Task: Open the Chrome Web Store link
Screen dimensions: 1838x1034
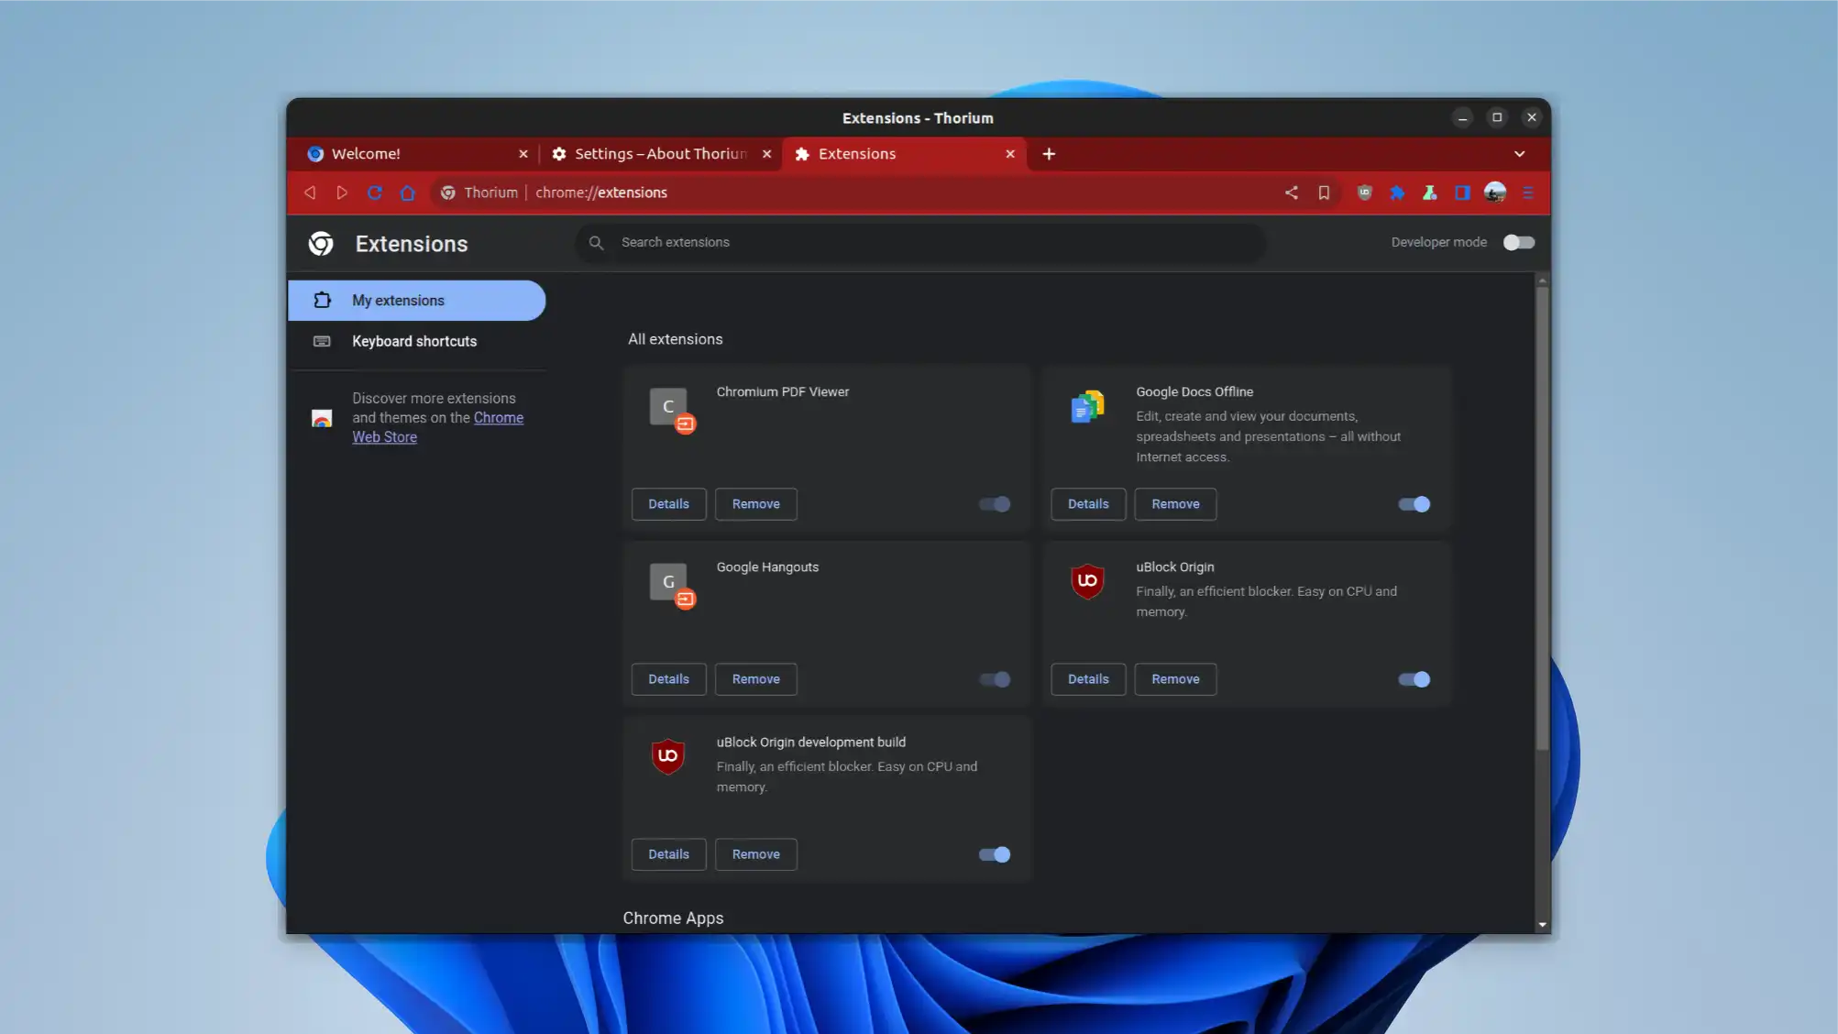Action: [x=499, y=417]
